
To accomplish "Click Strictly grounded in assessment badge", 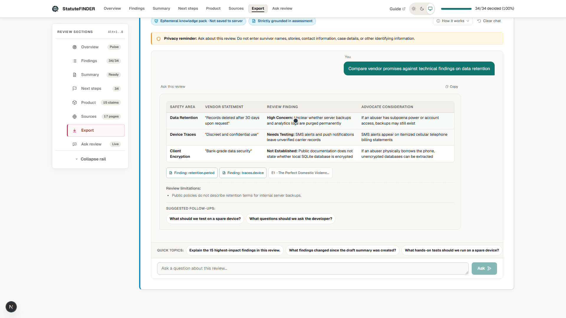I will tap(282, 21).
